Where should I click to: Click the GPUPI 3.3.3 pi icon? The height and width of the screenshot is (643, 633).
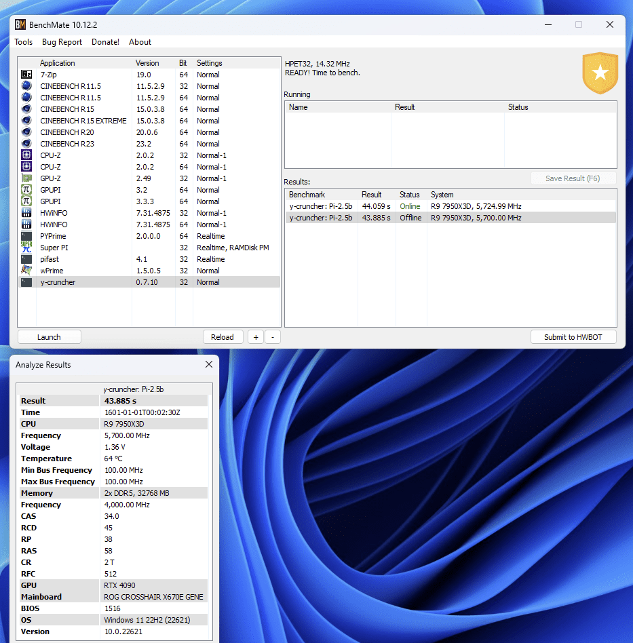(x=26, y=201)
